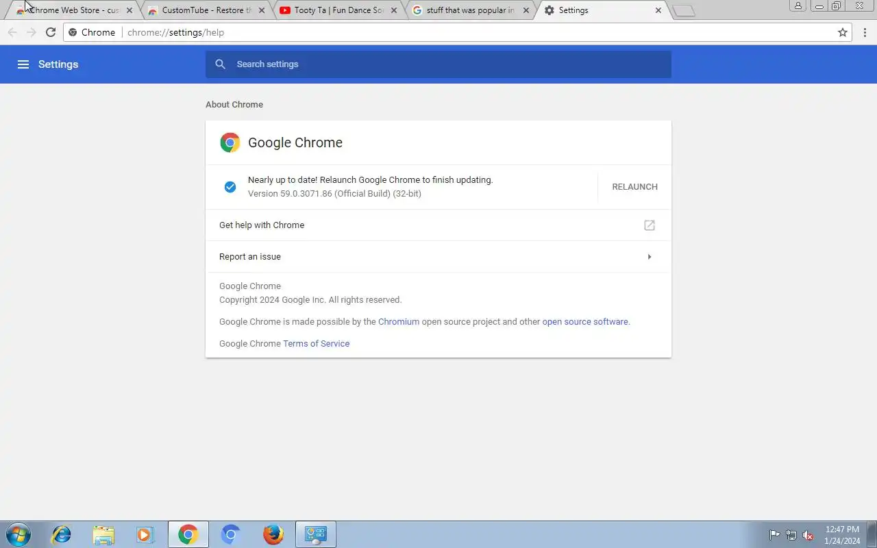
Task: Go back to previous page
Action: [12, 32]
